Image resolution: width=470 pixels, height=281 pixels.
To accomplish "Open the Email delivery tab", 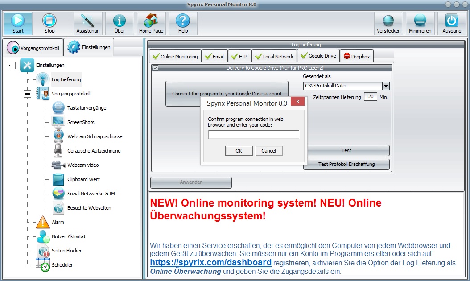I will pos(214,56).
